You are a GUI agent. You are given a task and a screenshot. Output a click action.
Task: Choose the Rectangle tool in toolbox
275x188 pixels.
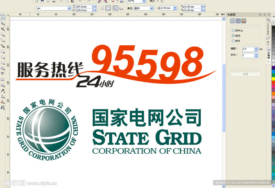tap(2, 51)
